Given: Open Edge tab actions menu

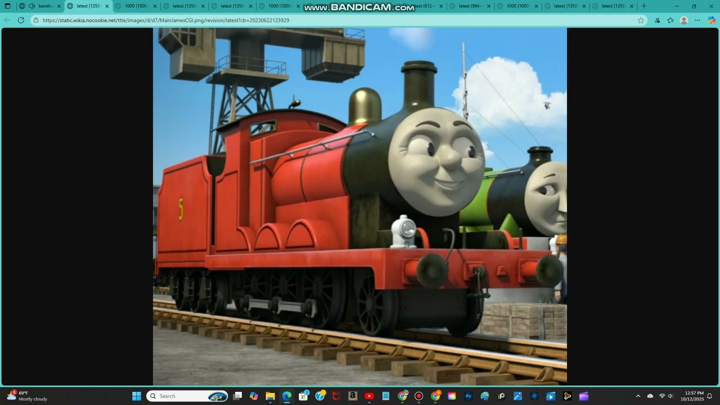Looking at the screenshot, I should tap(7, 6).
